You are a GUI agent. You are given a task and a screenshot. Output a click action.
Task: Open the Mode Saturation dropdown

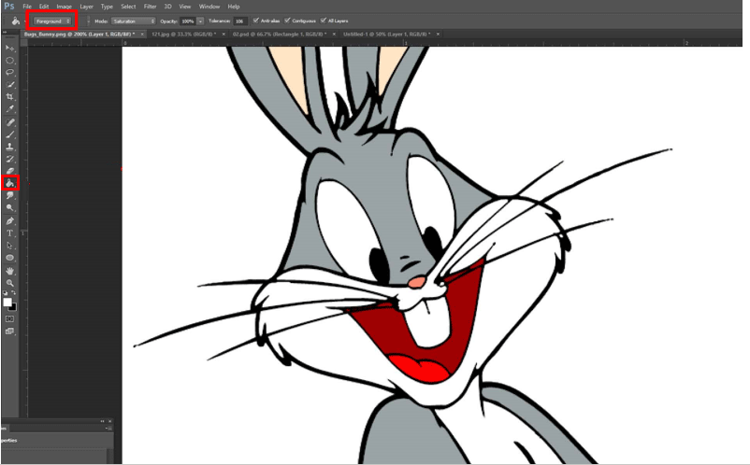pyautogui.click(x=134, y=21)
